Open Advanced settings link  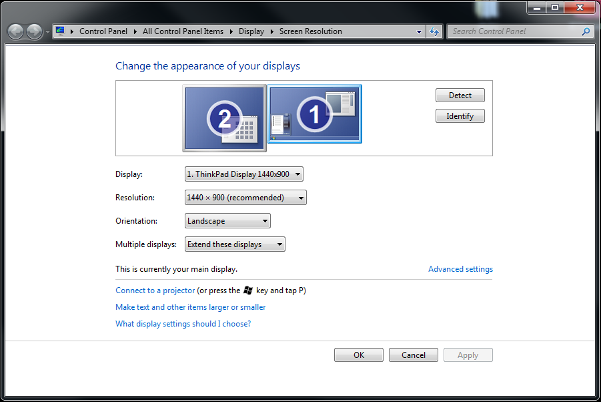tap(460, 269)
